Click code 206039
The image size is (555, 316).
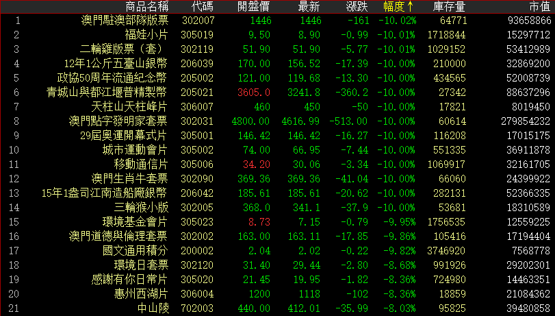pos(197,64)
